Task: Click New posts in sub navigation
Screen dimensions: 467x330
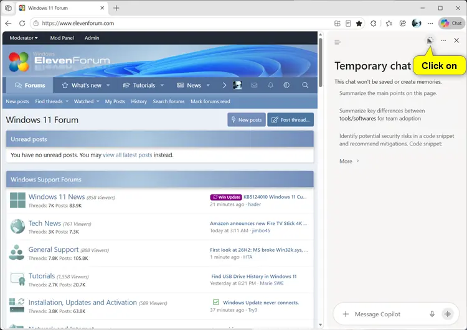Action: [x=17, y=101]
